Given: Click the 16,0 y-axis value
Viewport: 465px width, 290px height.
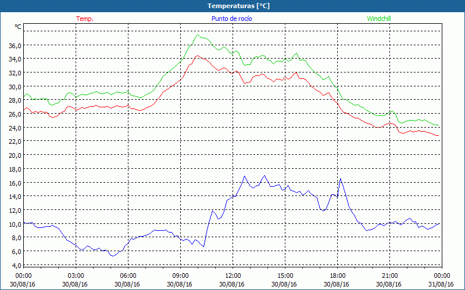Looking at the screenshot, I should (x=15, y=183).
